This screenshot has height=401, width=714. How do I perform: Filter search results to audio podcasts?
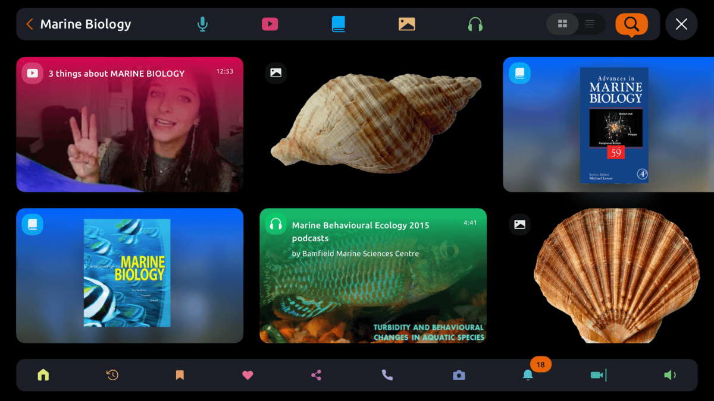tap(475, 24)
